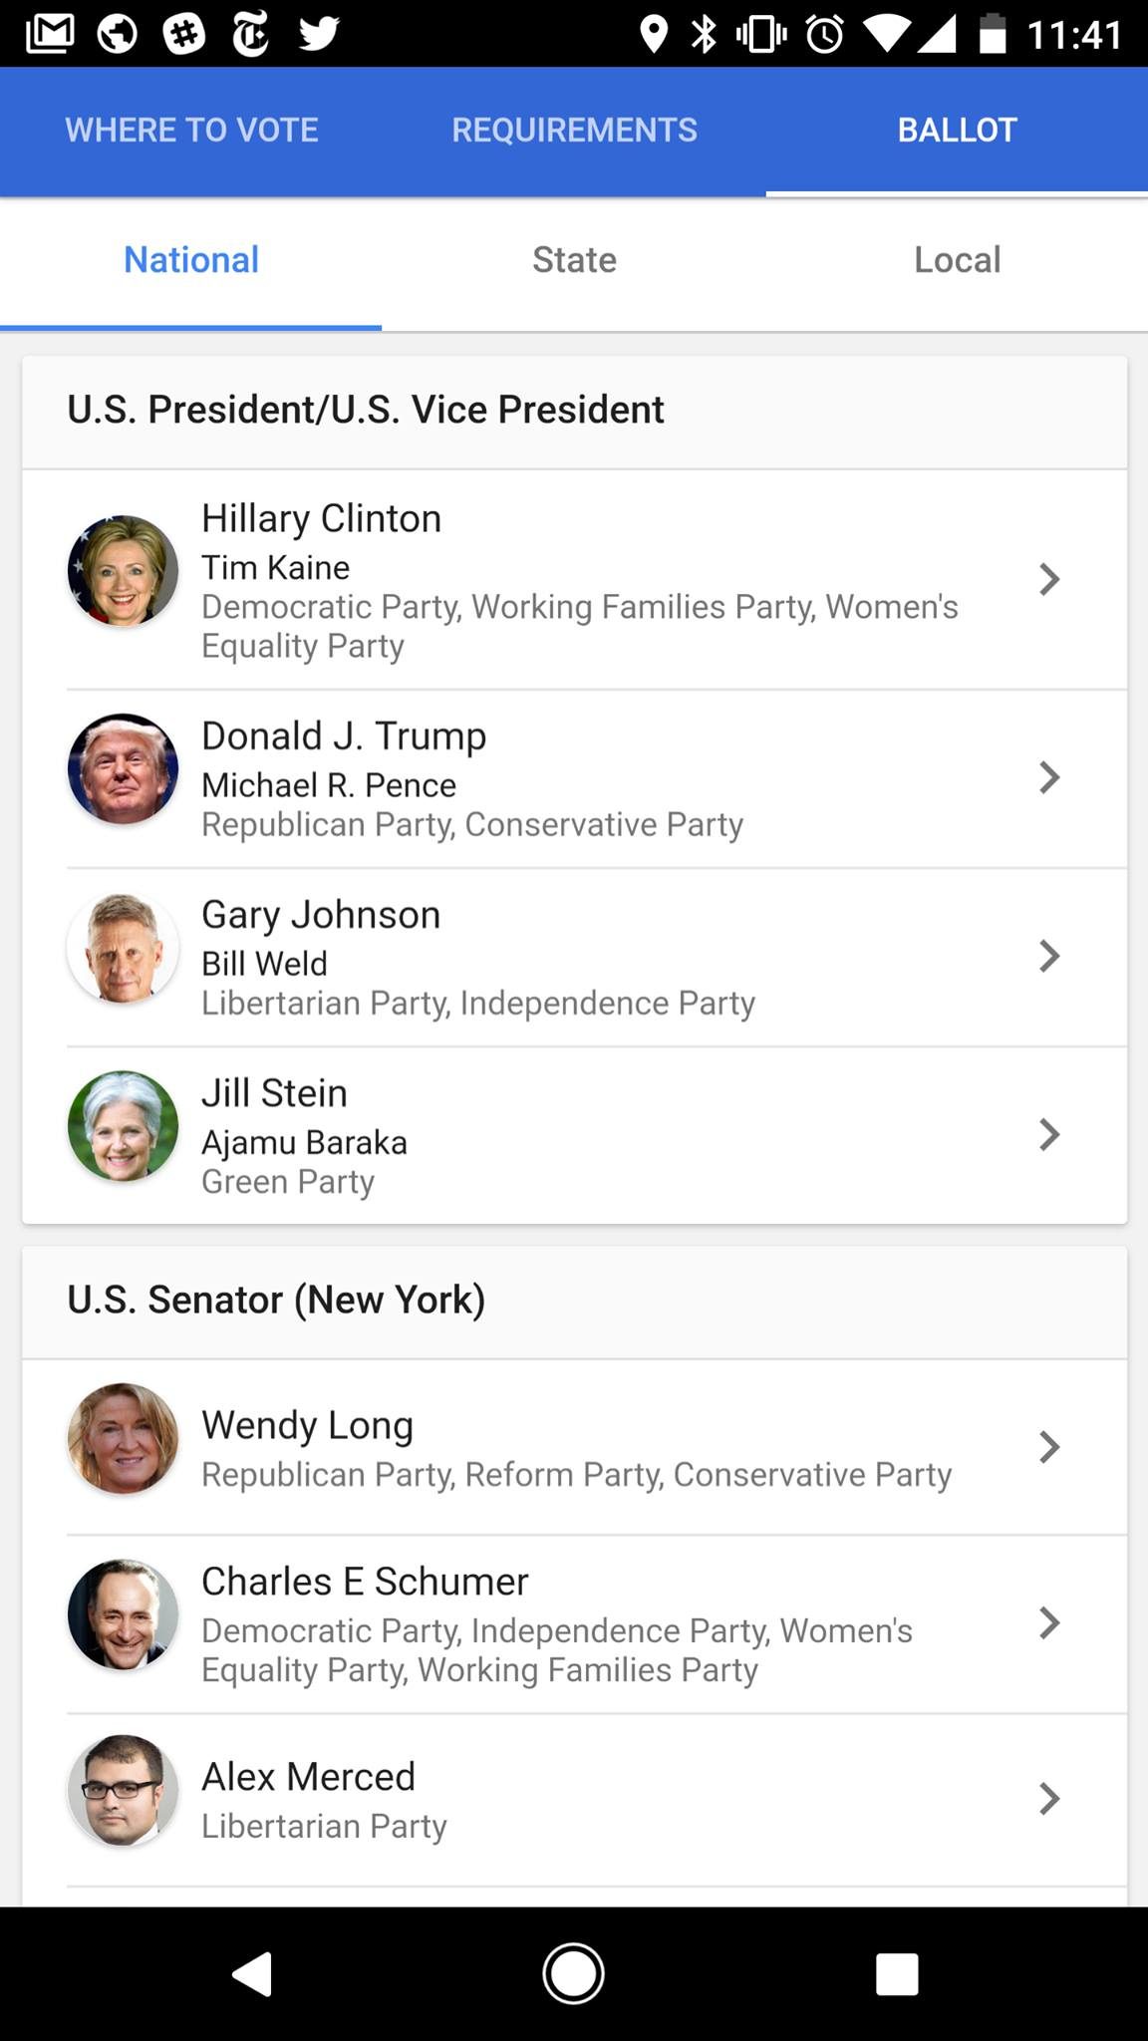Tap the alarm clock status icon

(825, 35)
